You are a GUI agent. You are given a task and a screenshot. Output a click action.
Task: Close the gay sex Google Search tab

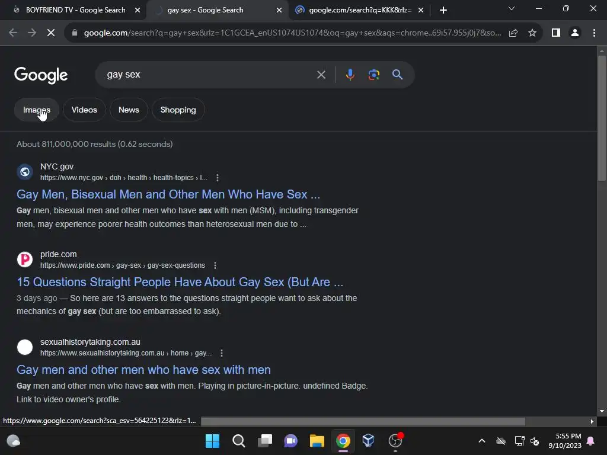pos(279,10)
